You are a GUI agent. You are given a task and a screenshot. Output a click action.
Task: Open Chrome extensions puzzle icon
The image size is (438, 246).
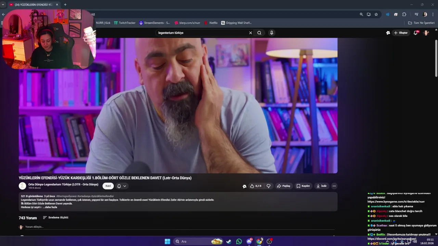point(404,14)
